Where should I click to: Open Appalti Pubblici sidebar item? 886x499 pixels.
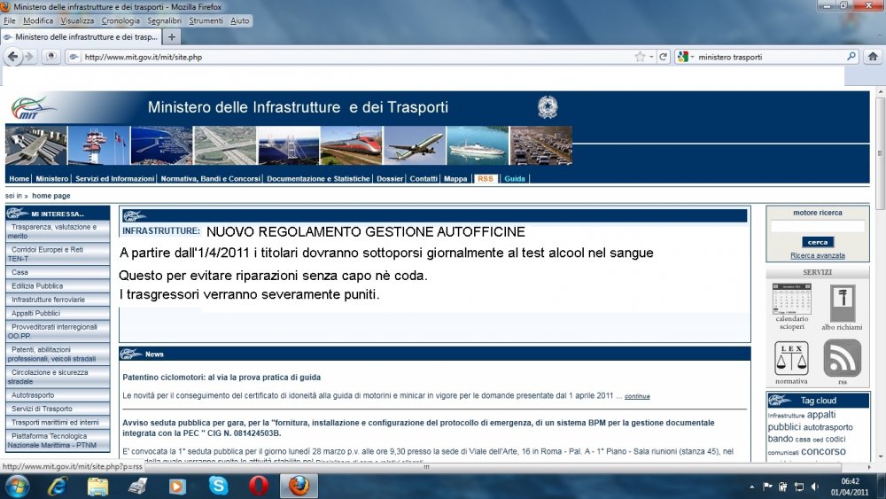(x=58, y=313)
